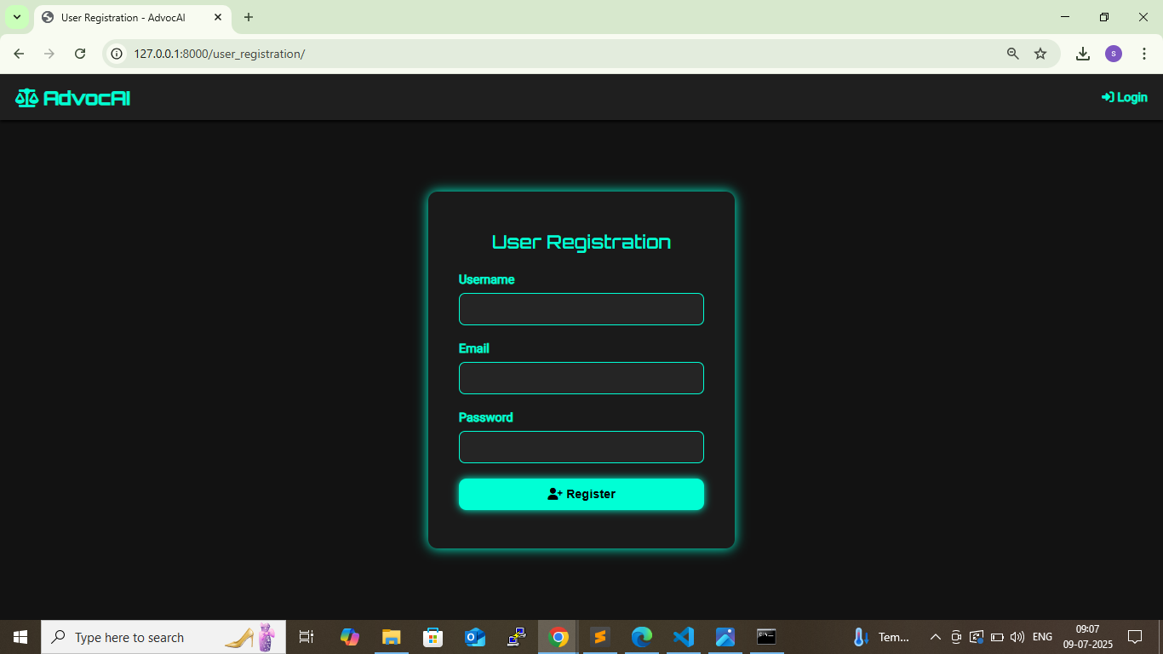Switch to Chrome in the taskbar
The width and height of the screenshot is (1163, 654).
click(x=559, y=637)
